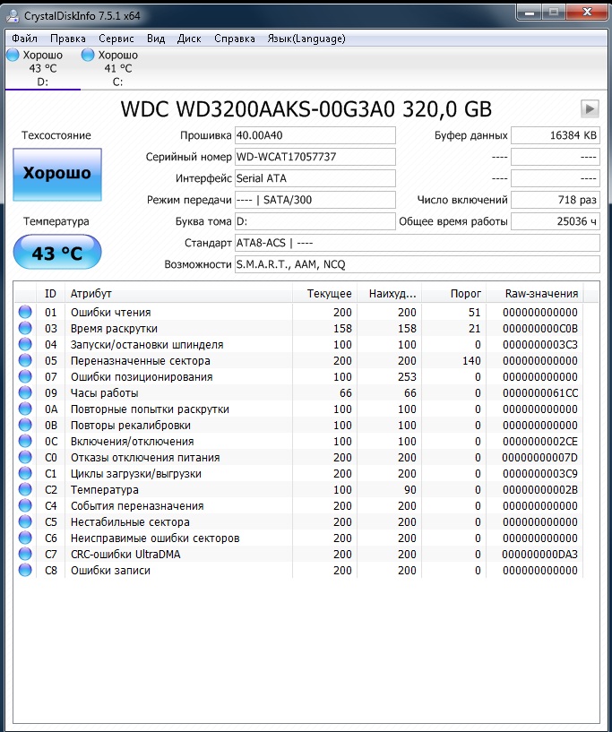This screenshot has height=732, width=612.
Task: Click the Raw-значения column header
Action: coord(535,294)
